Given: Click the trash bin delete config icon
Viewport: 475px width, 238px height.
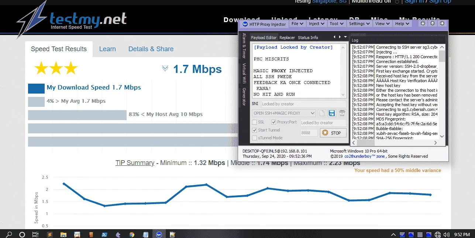Looking at the screenshot, I should click(x=342, y=113).
